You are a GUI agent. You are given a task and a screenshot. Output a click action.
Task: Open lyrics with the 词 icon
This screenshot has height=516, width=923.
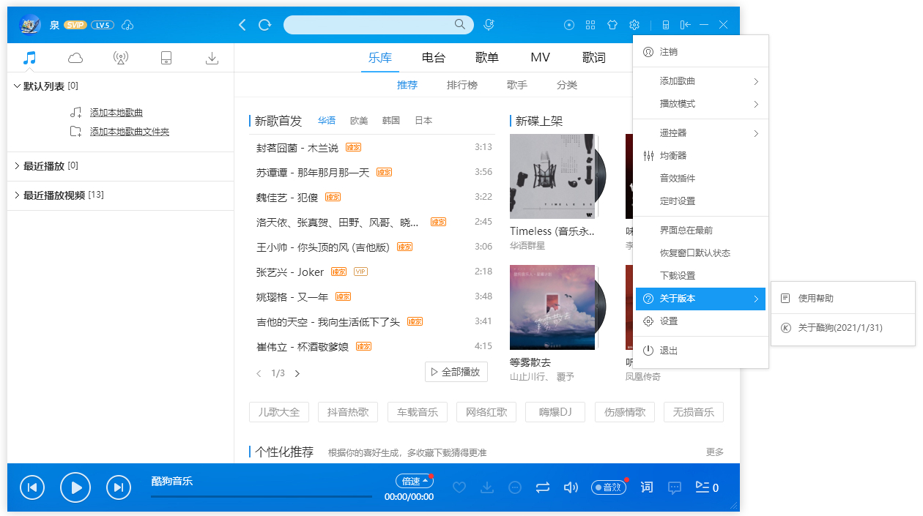pyautogui.click(x=646, y=487)
